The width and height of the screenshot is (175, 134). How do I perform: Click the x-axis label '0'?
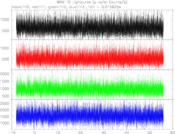pyautogui.click(x=35, y=133)
